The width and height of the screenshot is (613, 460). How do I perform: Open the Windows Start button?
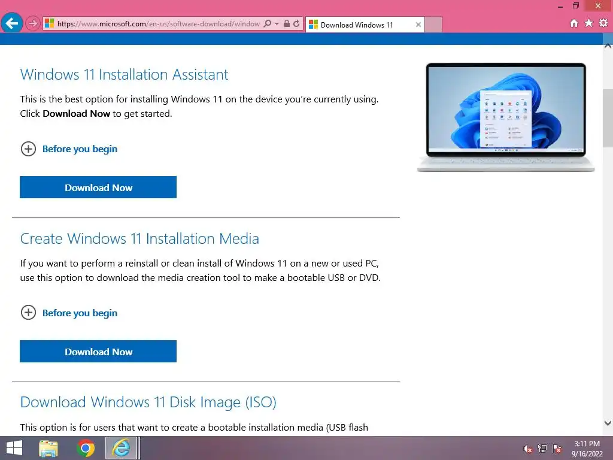(x=14, y=448)
